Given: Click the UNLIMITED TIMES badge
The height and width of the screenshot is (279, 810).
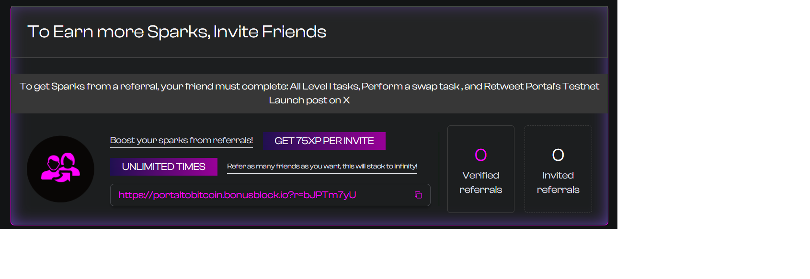Looking at the screenshot, I should click(164, 167).
